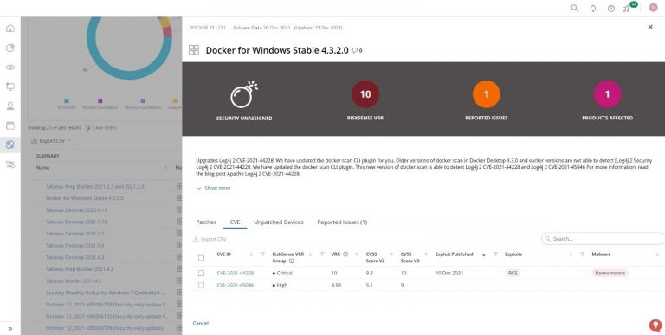Select the CVE-2021-45046 row checkbox

(201, 285)
